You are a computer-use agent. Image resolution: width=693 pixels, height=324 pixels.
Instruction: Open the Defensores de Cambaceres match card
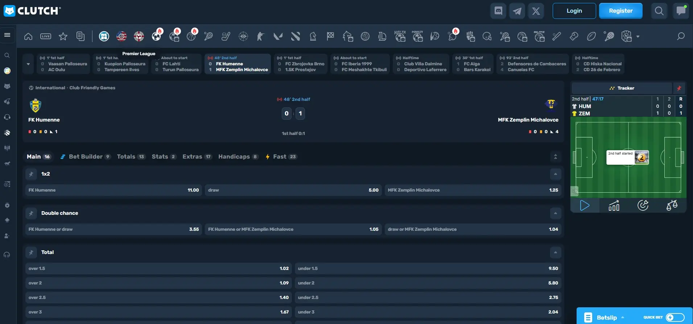(533, 64)
